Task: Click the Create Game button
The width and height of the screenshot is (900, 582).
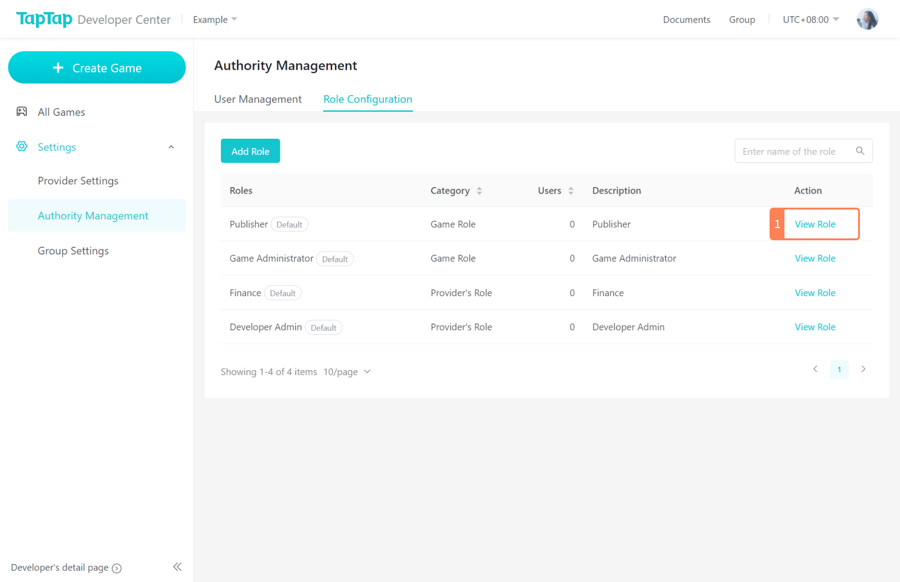Action: (97, 68)
